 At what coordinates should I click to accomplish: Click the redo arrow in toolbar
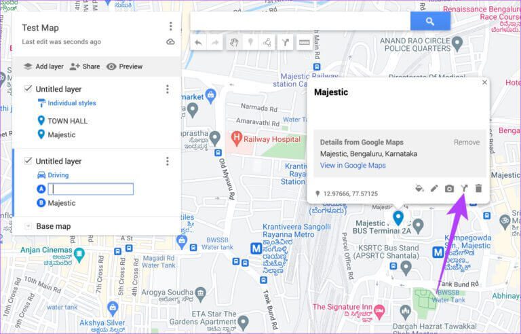(215, 43)
